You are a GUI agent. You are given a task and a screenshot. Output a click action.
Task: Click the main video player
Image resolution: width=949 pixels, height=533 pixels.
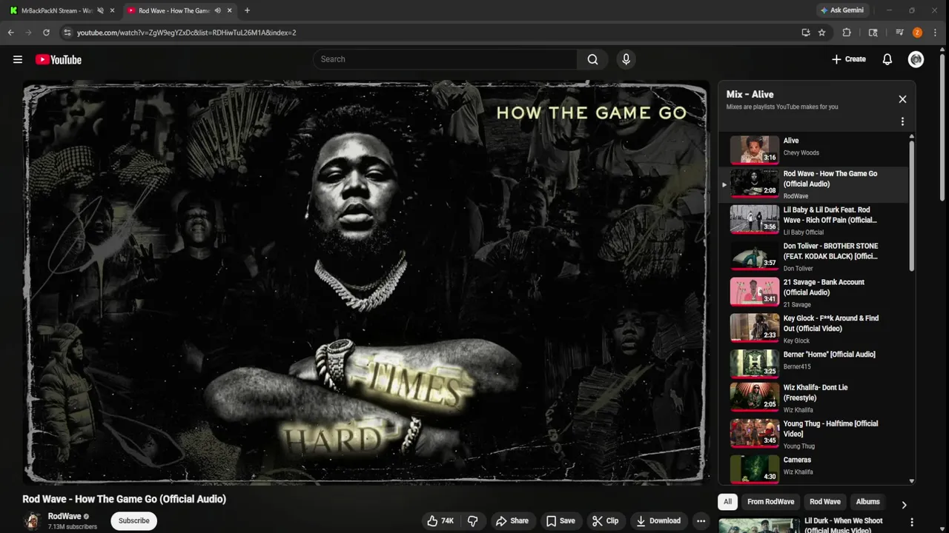point(366,283)
